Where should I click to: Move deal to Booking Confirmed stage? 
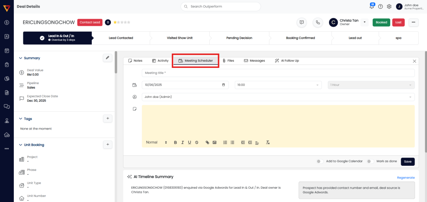pos(300,38)
